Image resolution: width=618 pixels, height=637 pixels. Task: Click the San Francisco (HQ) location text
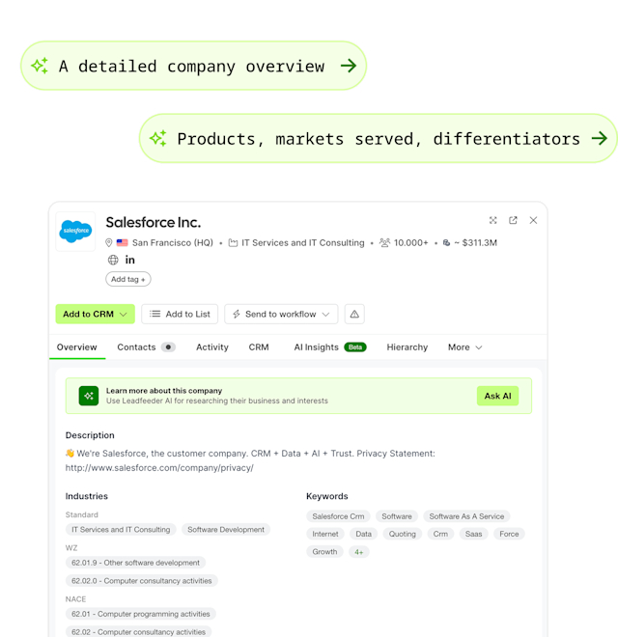click(173, 243)
